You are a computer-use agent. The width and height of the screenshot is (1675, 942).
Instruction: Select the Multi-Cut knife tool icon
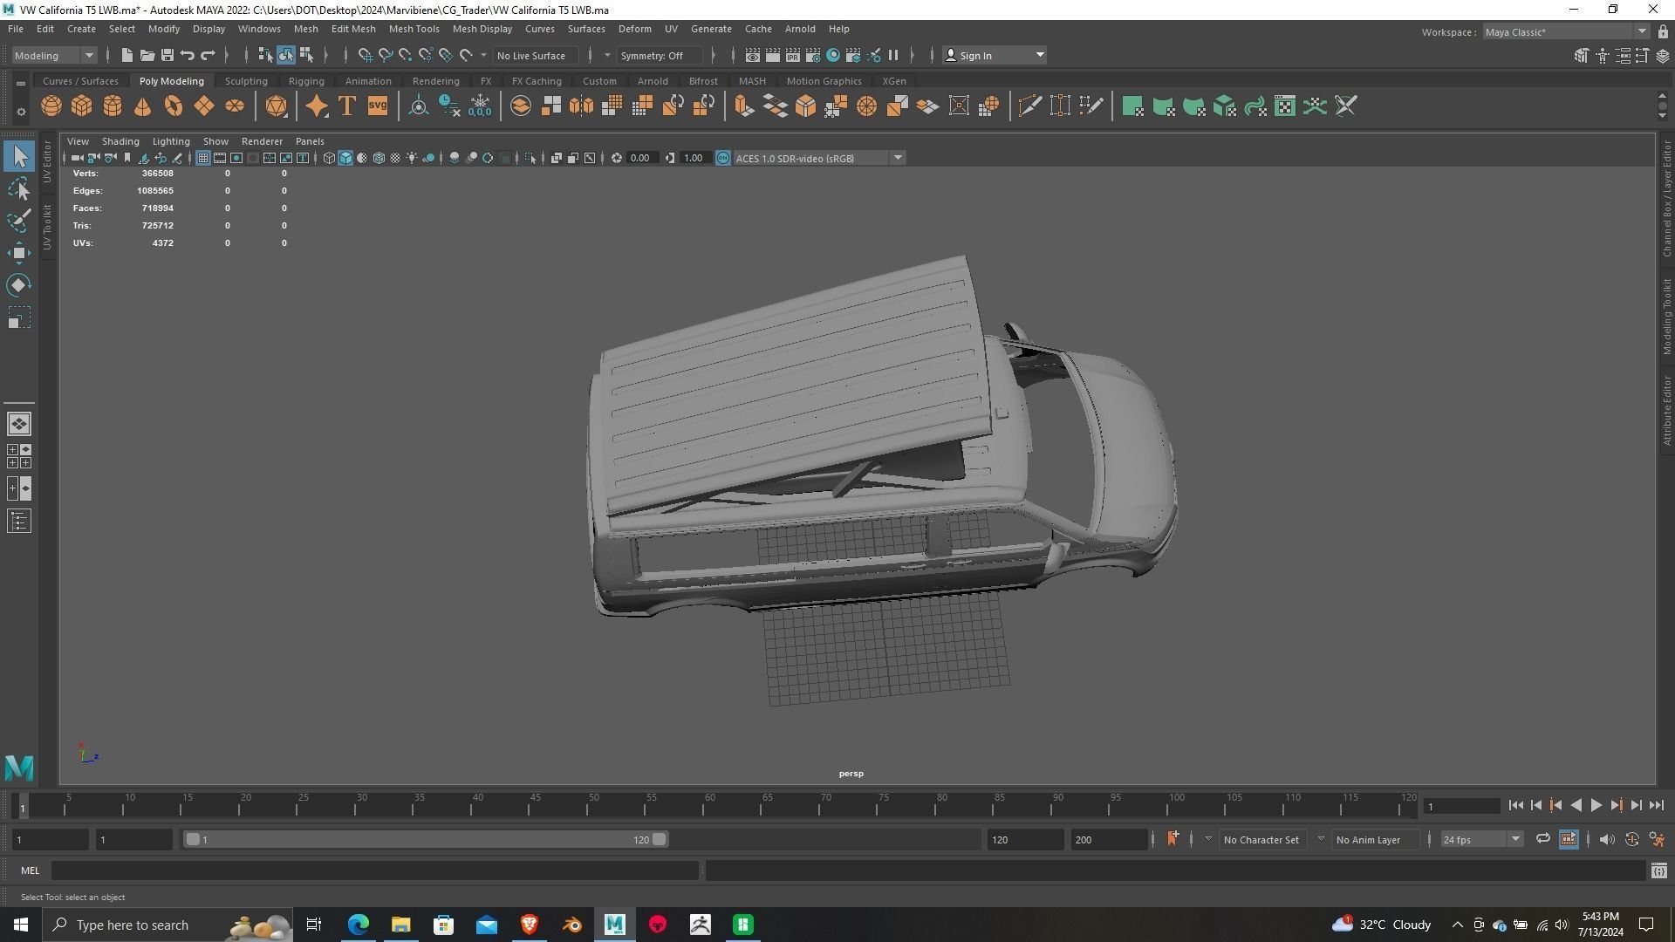[1029, 106]
